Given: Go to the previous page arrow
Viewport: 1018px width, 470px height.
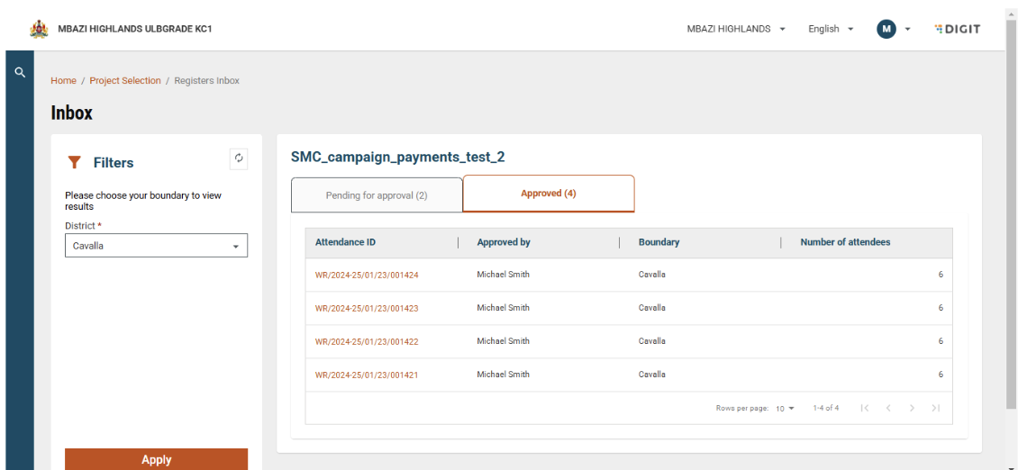Looking at the screenshot, I should pyautogui.click(x=888, y=409).
